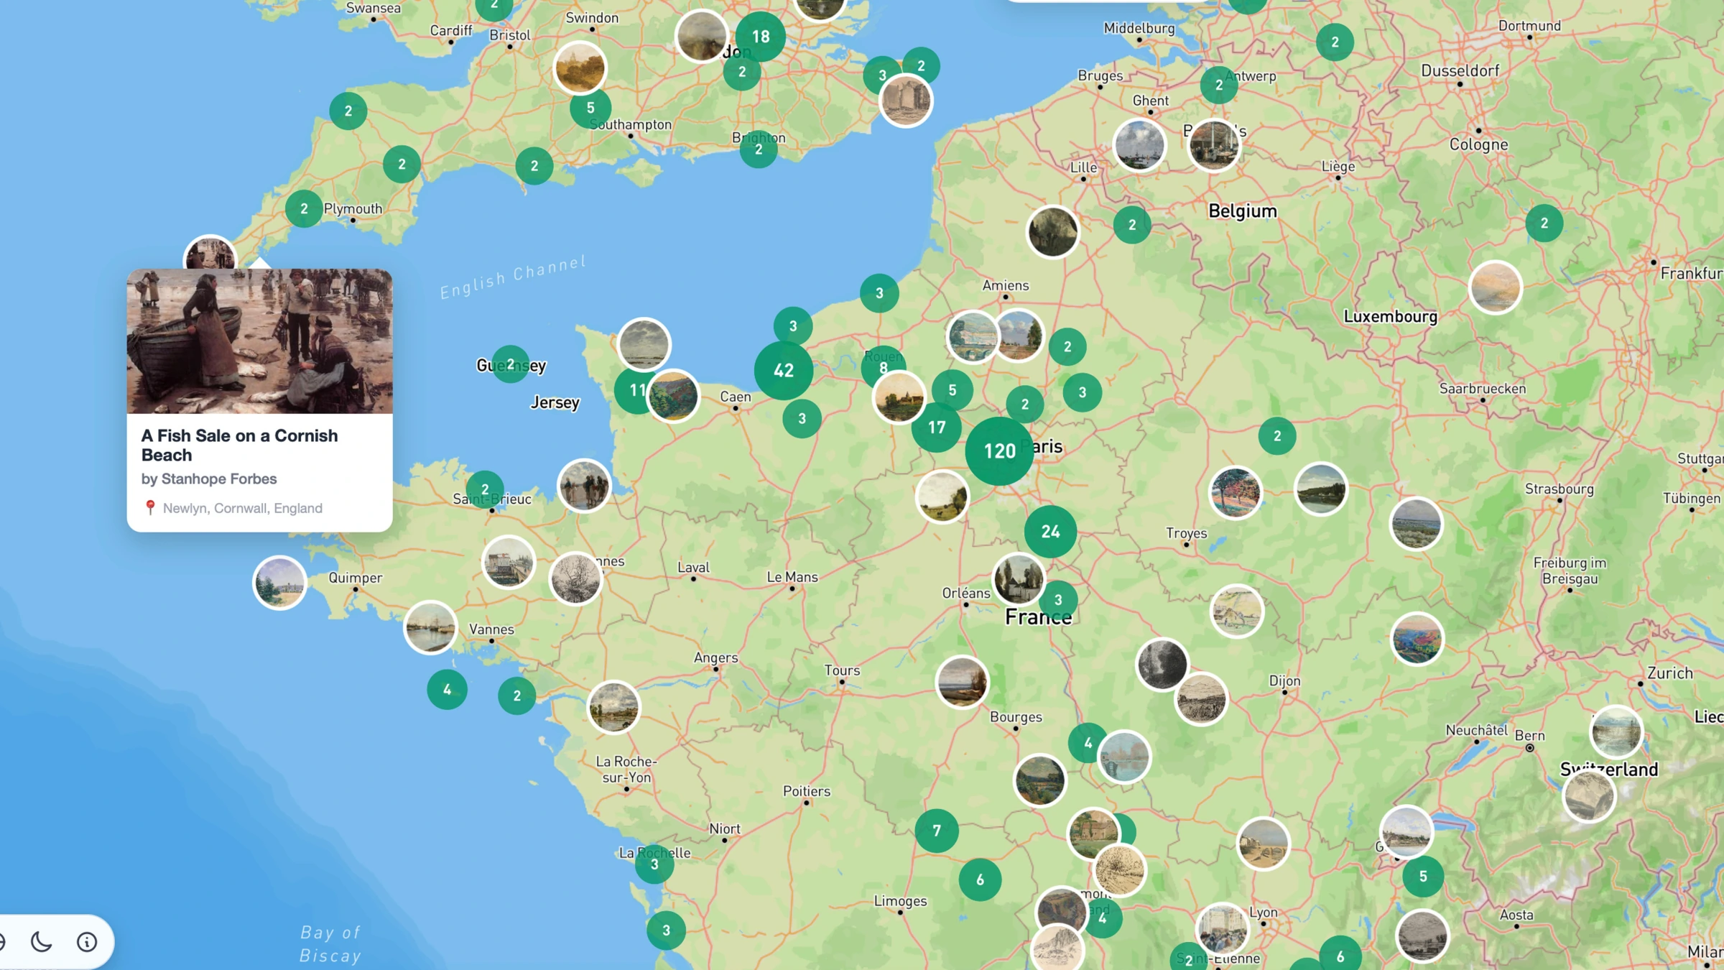Open the painting marker north of Orléans
The width and height of the screenshot is (1724, 970).
[1019, 579]
